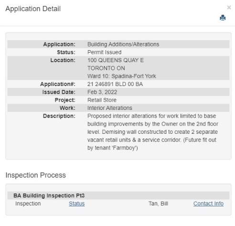235x226 pixels.
Task: Click the 100 QUEENS QUAY E address
Action: point(116,60)
